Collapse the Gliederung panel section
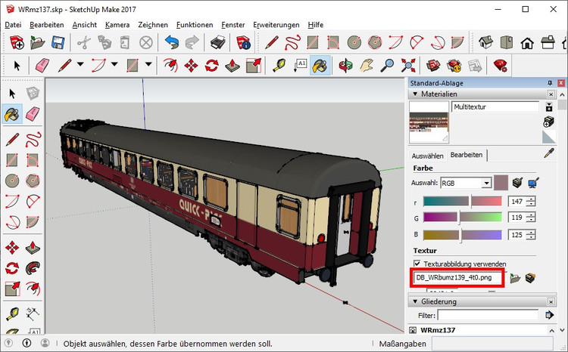The height and width of the screenshot is (352, 568). click(x=414, y=301)
